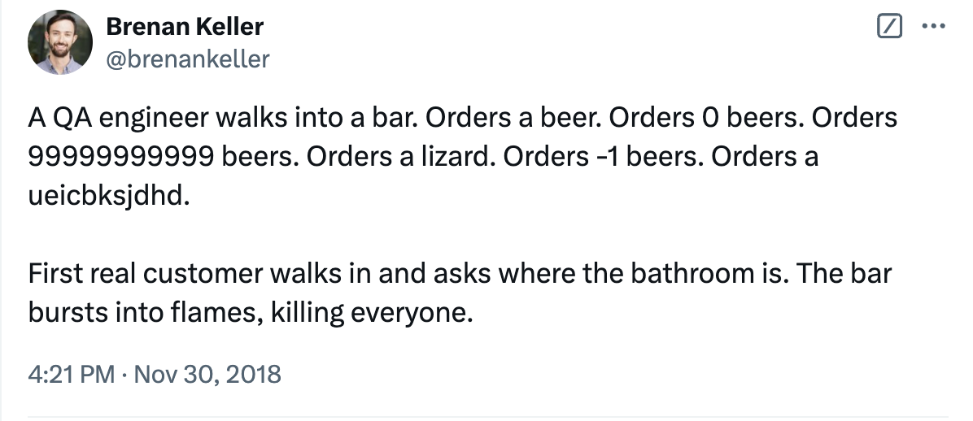Click the phrase "bursts into flames"
This screenshot has height=421, width=973.
(139, 311)
